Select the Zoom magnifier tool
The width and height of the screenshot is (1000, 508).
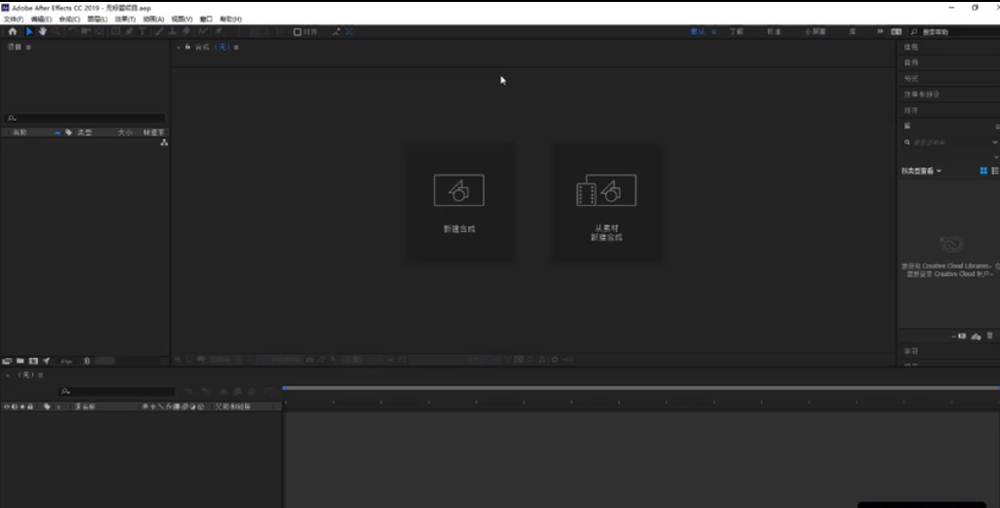click(x=57, y=31)
